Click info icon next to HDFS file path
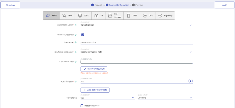Screen dimensions: 235x108 76,82
